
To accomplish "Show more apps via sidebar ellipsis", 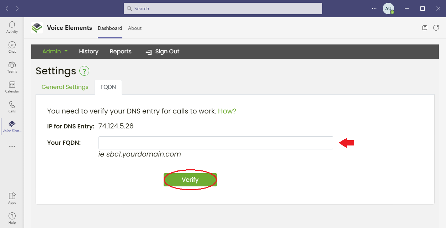I will click(x=12, y=146).
